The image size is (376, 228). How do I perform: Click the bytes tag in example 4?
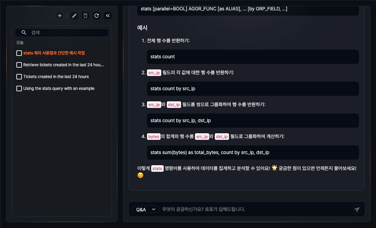[x=154, y=136]
